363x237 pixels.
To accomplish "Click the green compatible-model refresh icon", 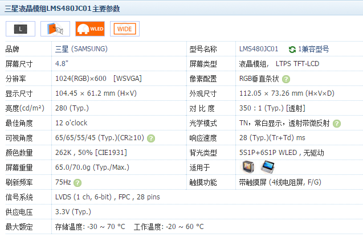I will click(292, 50).
